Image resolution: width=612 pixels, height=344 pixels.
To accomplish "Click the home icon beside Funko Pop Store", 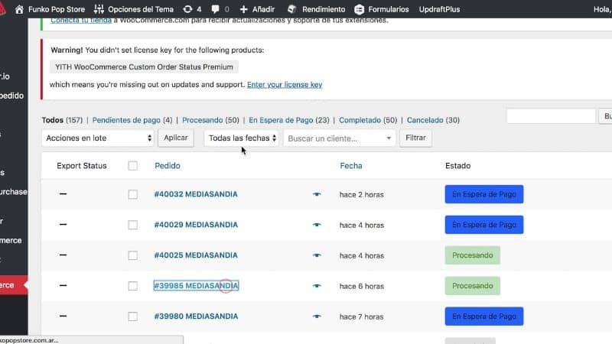I will (x=19, y=9).
